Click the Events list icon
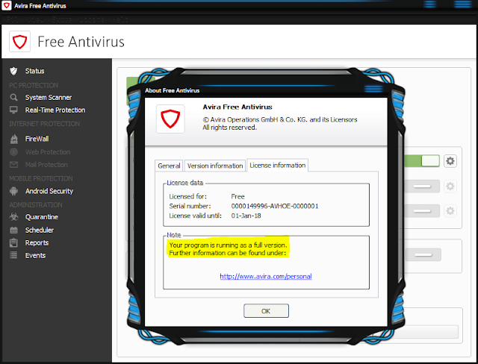478x364 pixels. pyautogui.click(x=13, y=255)
